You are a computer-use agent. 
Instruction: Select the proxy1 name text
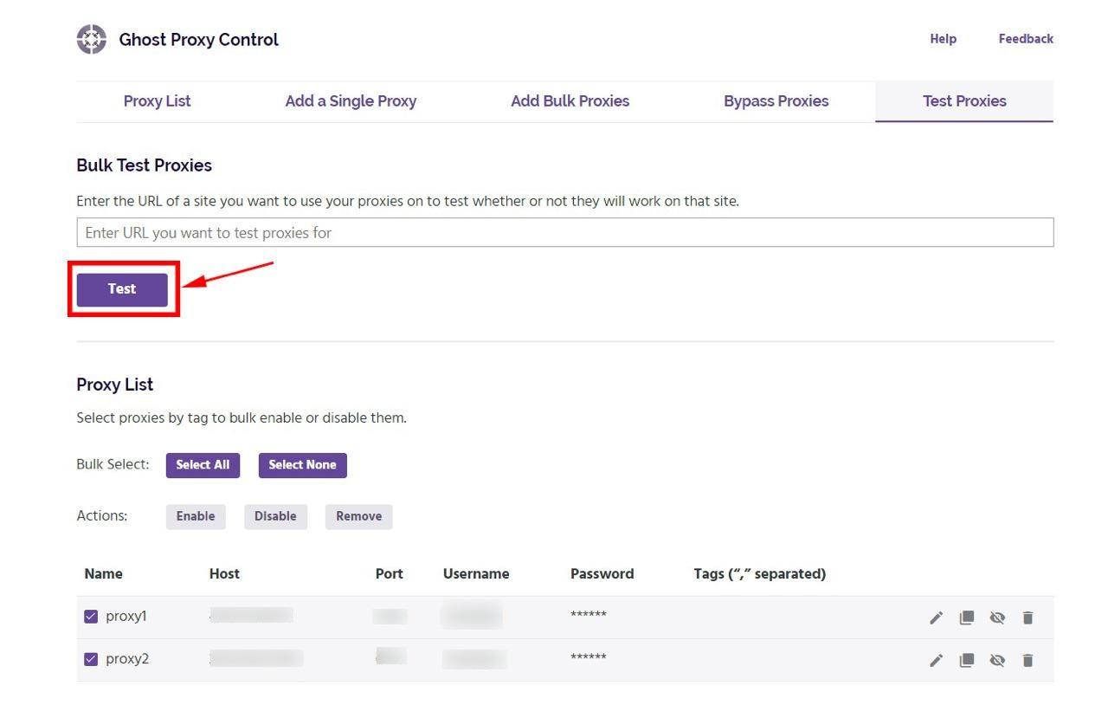pyautogui.click(x=126, y=617)
